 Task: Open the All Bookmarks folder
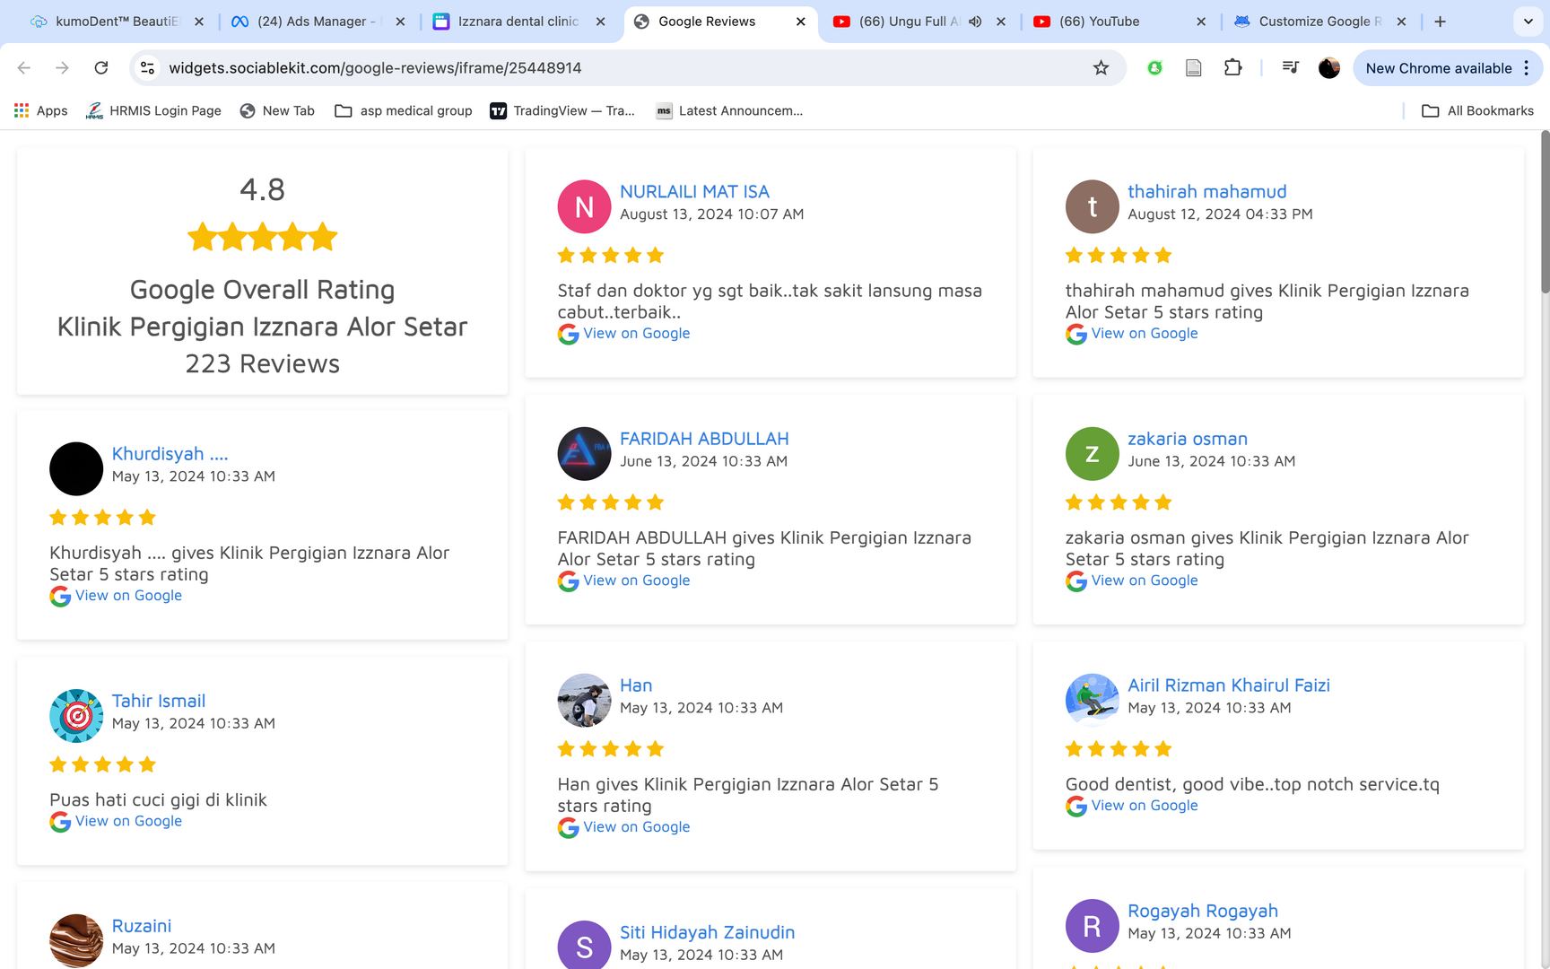[x=1478, y=111]
